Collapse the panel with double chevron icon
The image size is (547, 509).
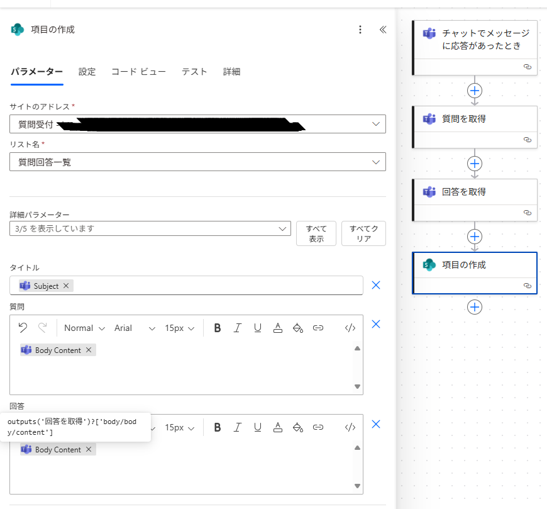coord(382,30)
